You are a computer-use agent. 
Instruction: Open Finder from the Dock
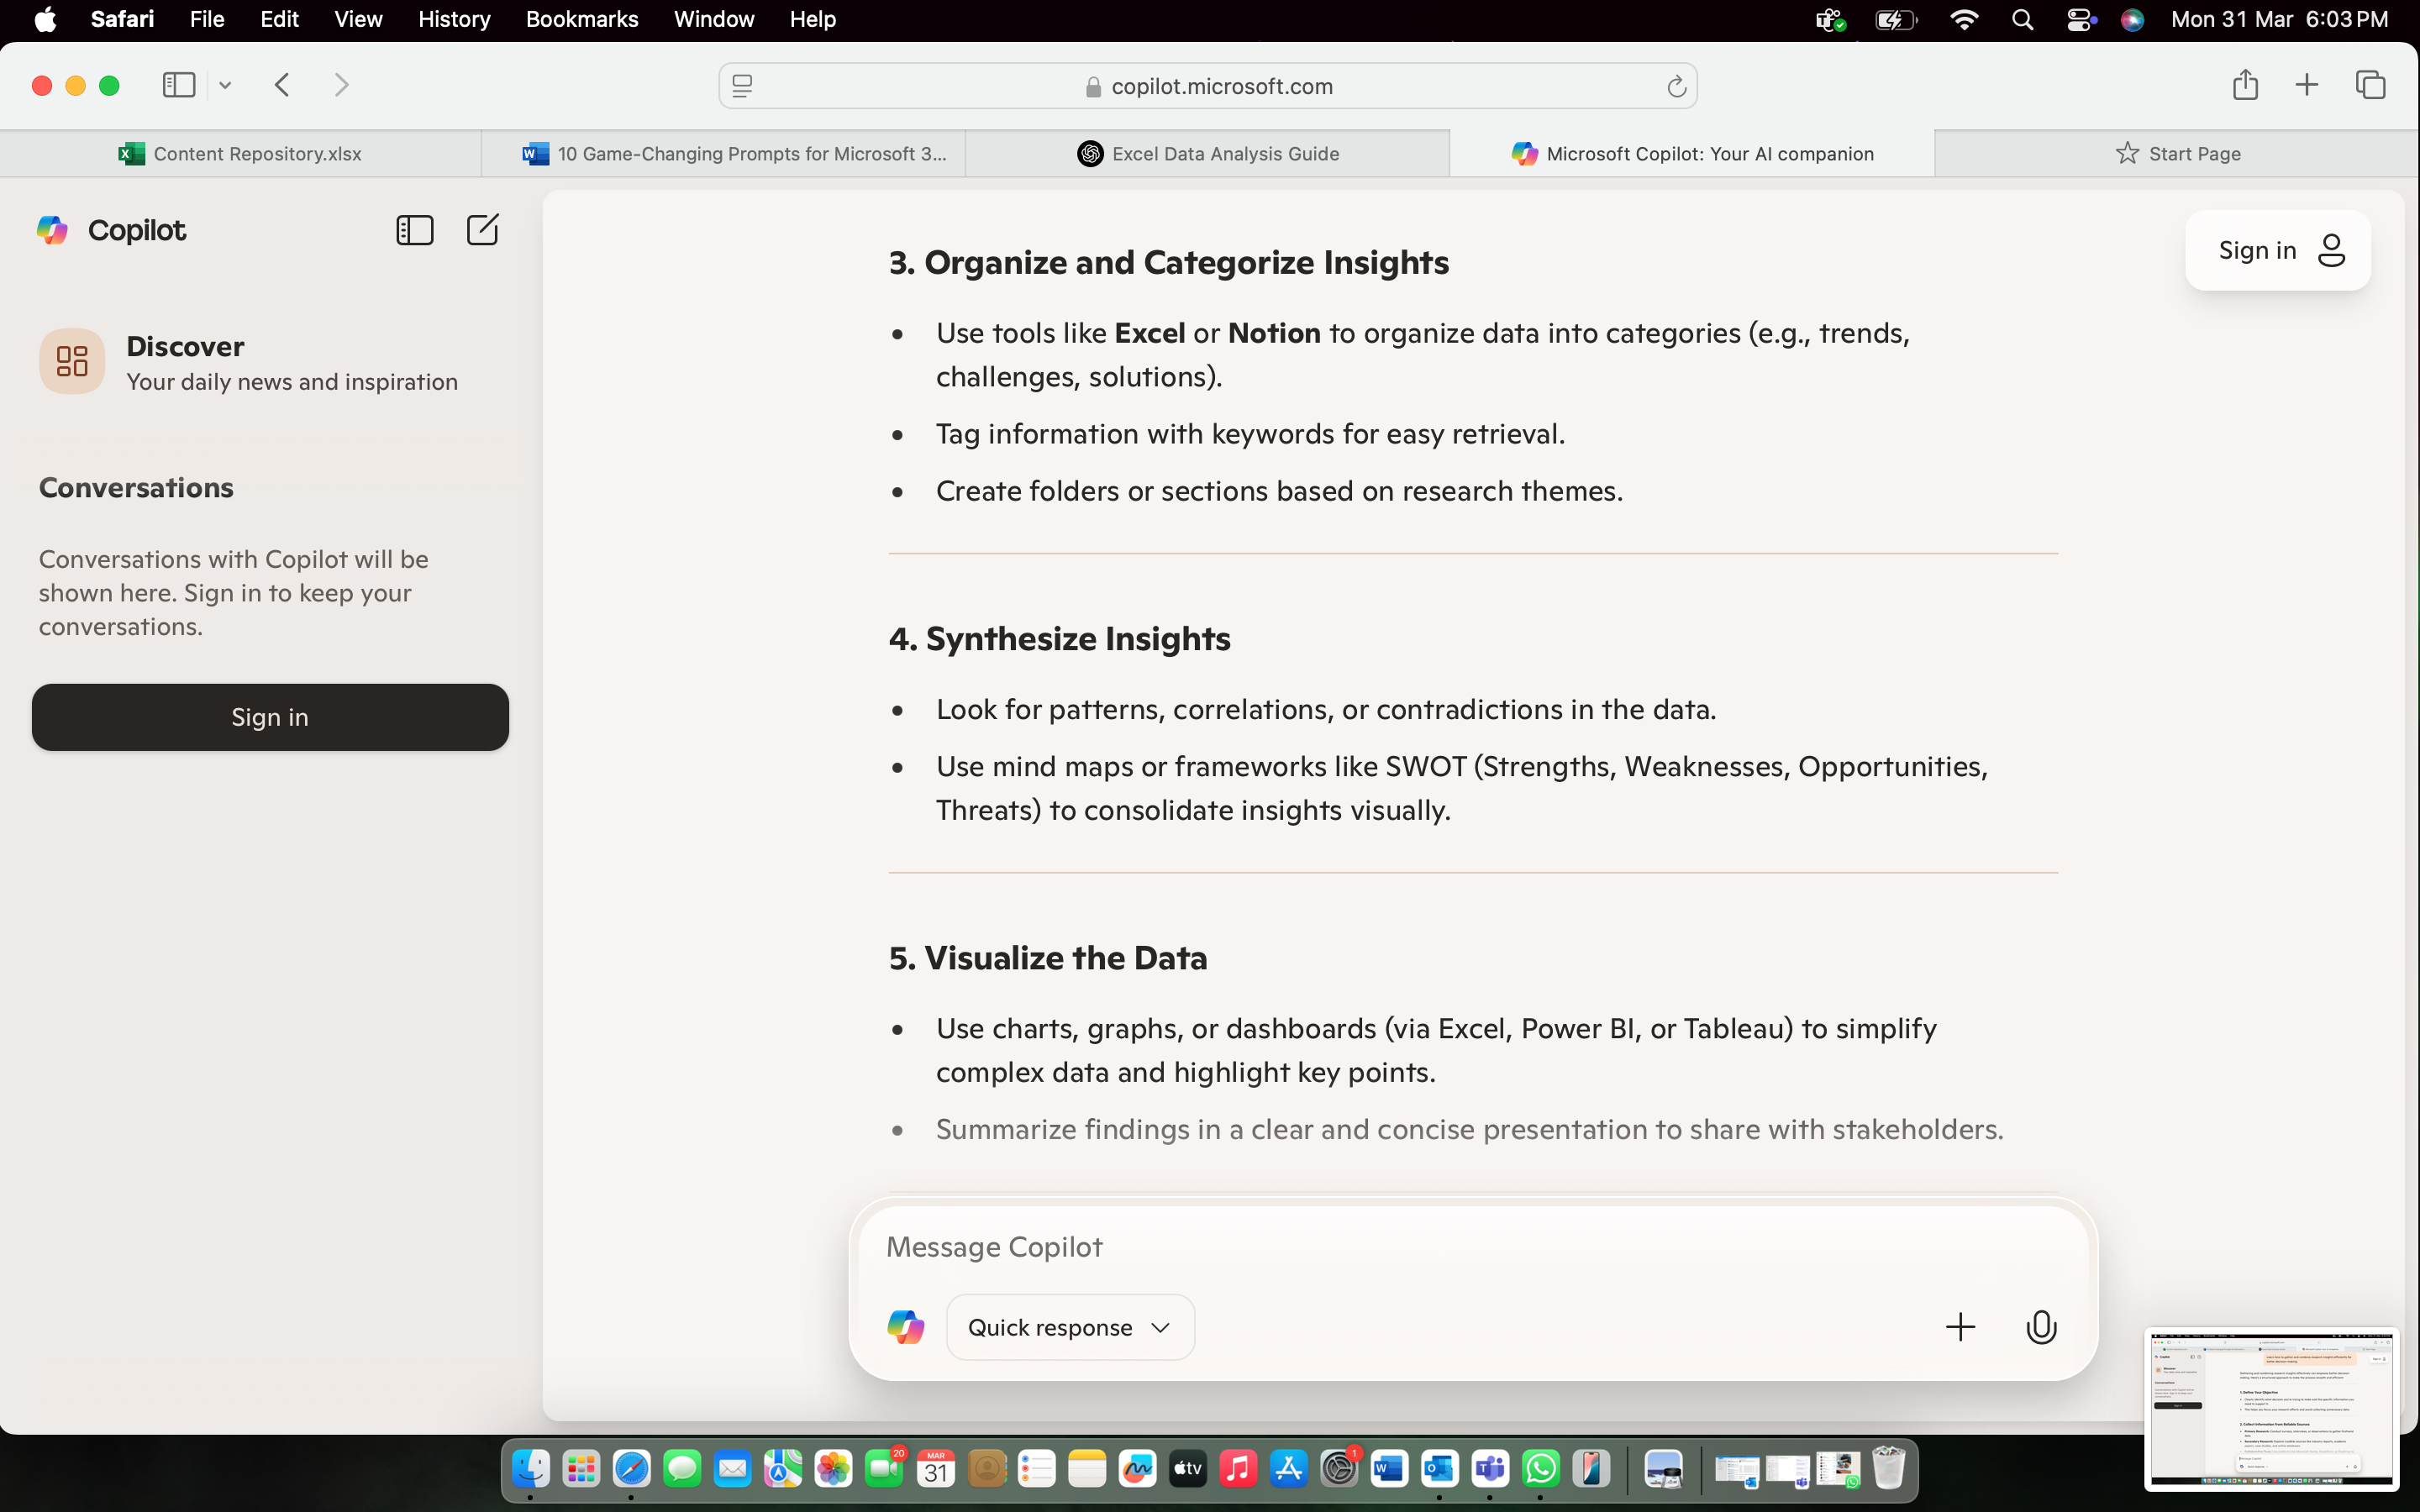coord(530,1468)
